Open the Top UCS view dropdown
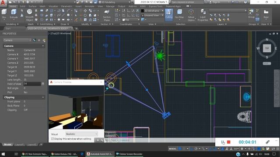 point(131,20)
